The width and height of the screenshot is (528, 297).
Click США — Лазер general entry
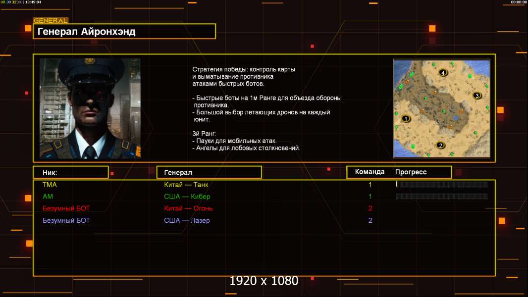point(187,220)
